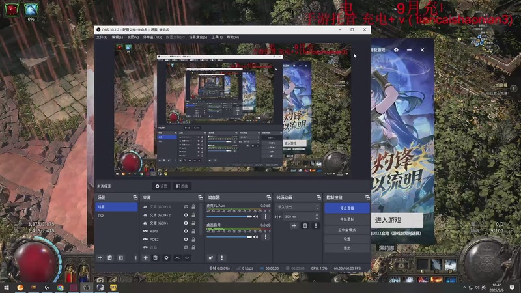
Task: Hide the war3 source
Action: tap(186, 231)
